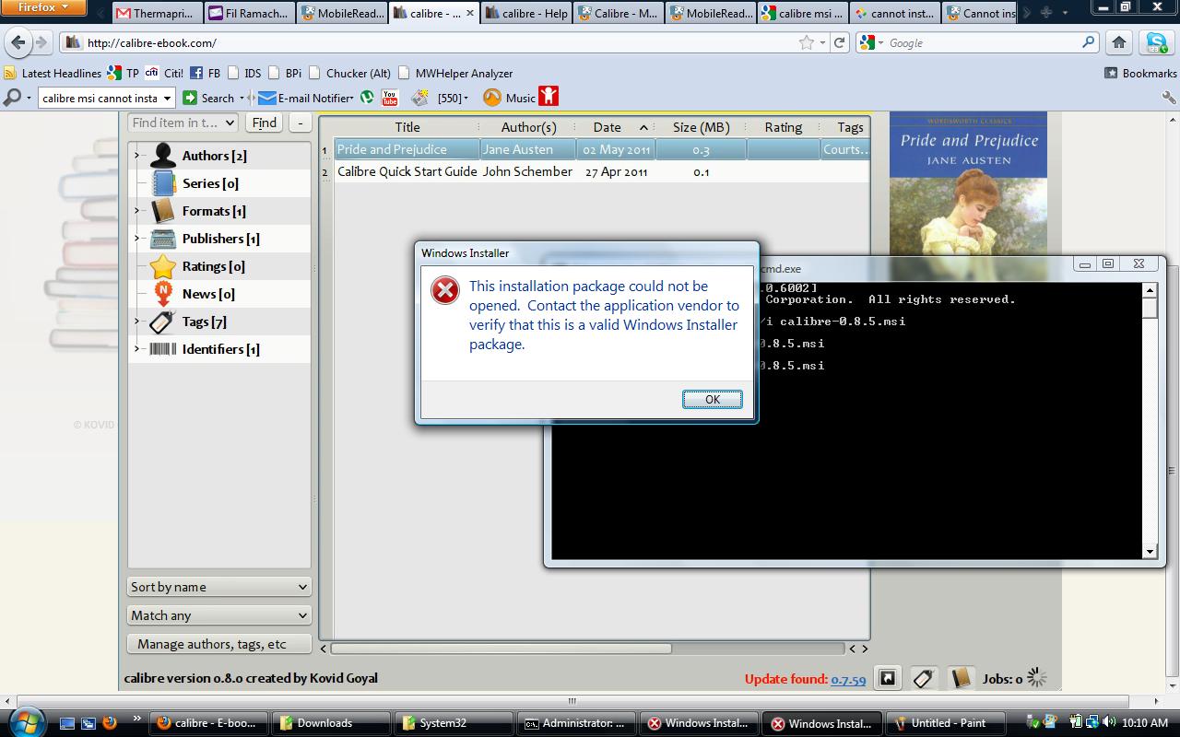Switch to the 'calibre msi ...' tab
The image size is (1180, 737).
pos(802,13)
